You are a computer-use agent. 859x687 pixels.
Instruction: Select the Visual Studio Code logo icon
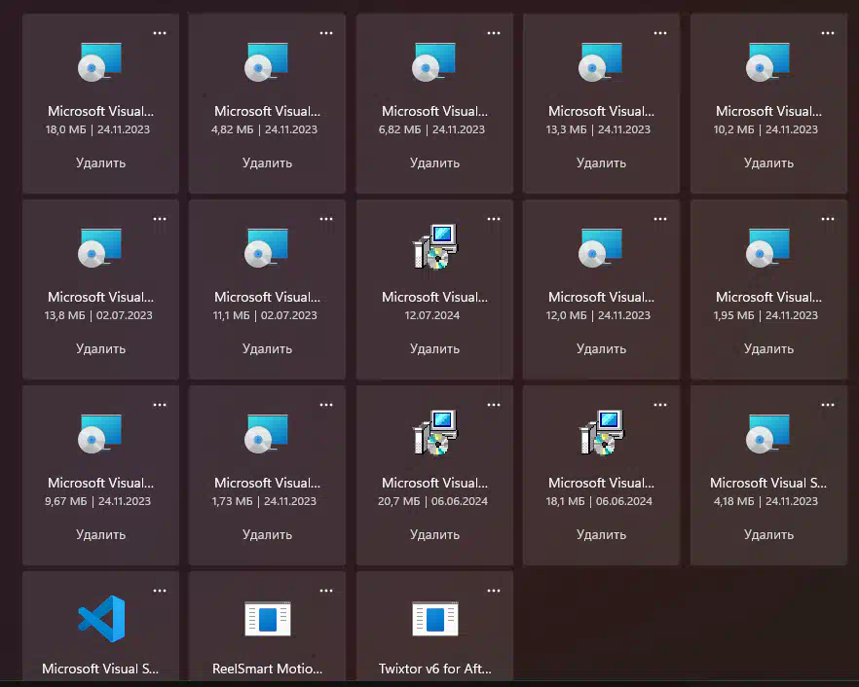click(x=101, y=619)
